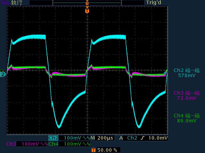
Task: Click the Ch3 bandwidth limit icon
Action: click(44, 144)
